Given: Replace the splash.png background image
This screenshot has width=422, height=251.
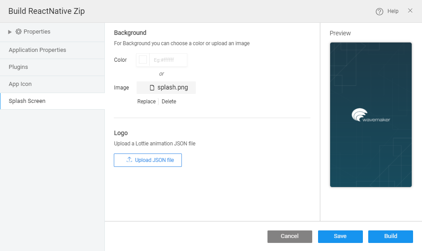Looking at the screenshot, I should 146,102.
